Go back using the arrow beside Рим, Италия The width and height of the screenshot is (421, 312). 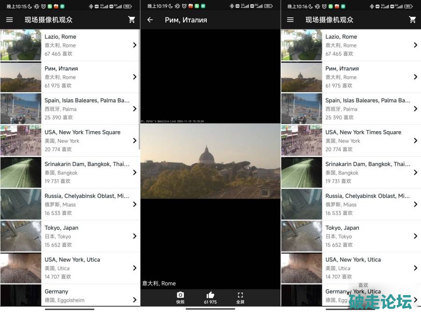click(x=150, y=20)
